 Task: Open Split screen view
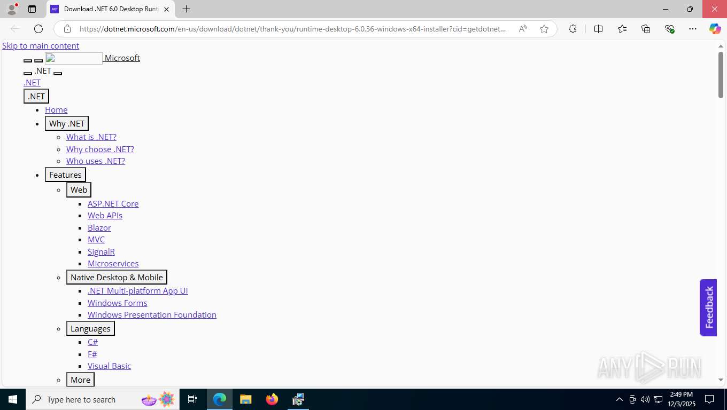(x=599, y=29)
